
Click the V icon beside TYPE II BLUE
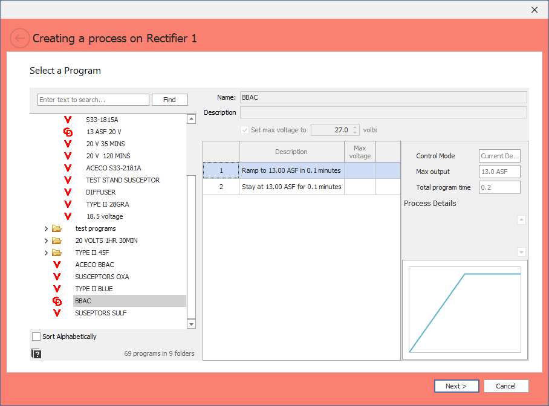click(x=57, y=289)
